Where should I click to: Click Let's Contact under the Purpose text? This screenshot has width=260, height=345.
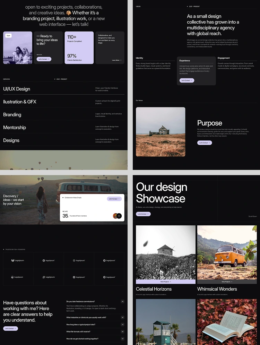coord(205,143)
